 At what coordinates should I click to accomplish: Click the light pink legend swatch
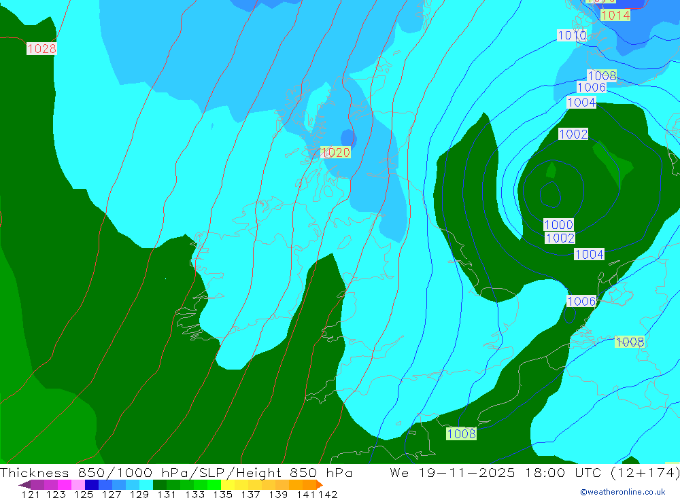point(78,484)
